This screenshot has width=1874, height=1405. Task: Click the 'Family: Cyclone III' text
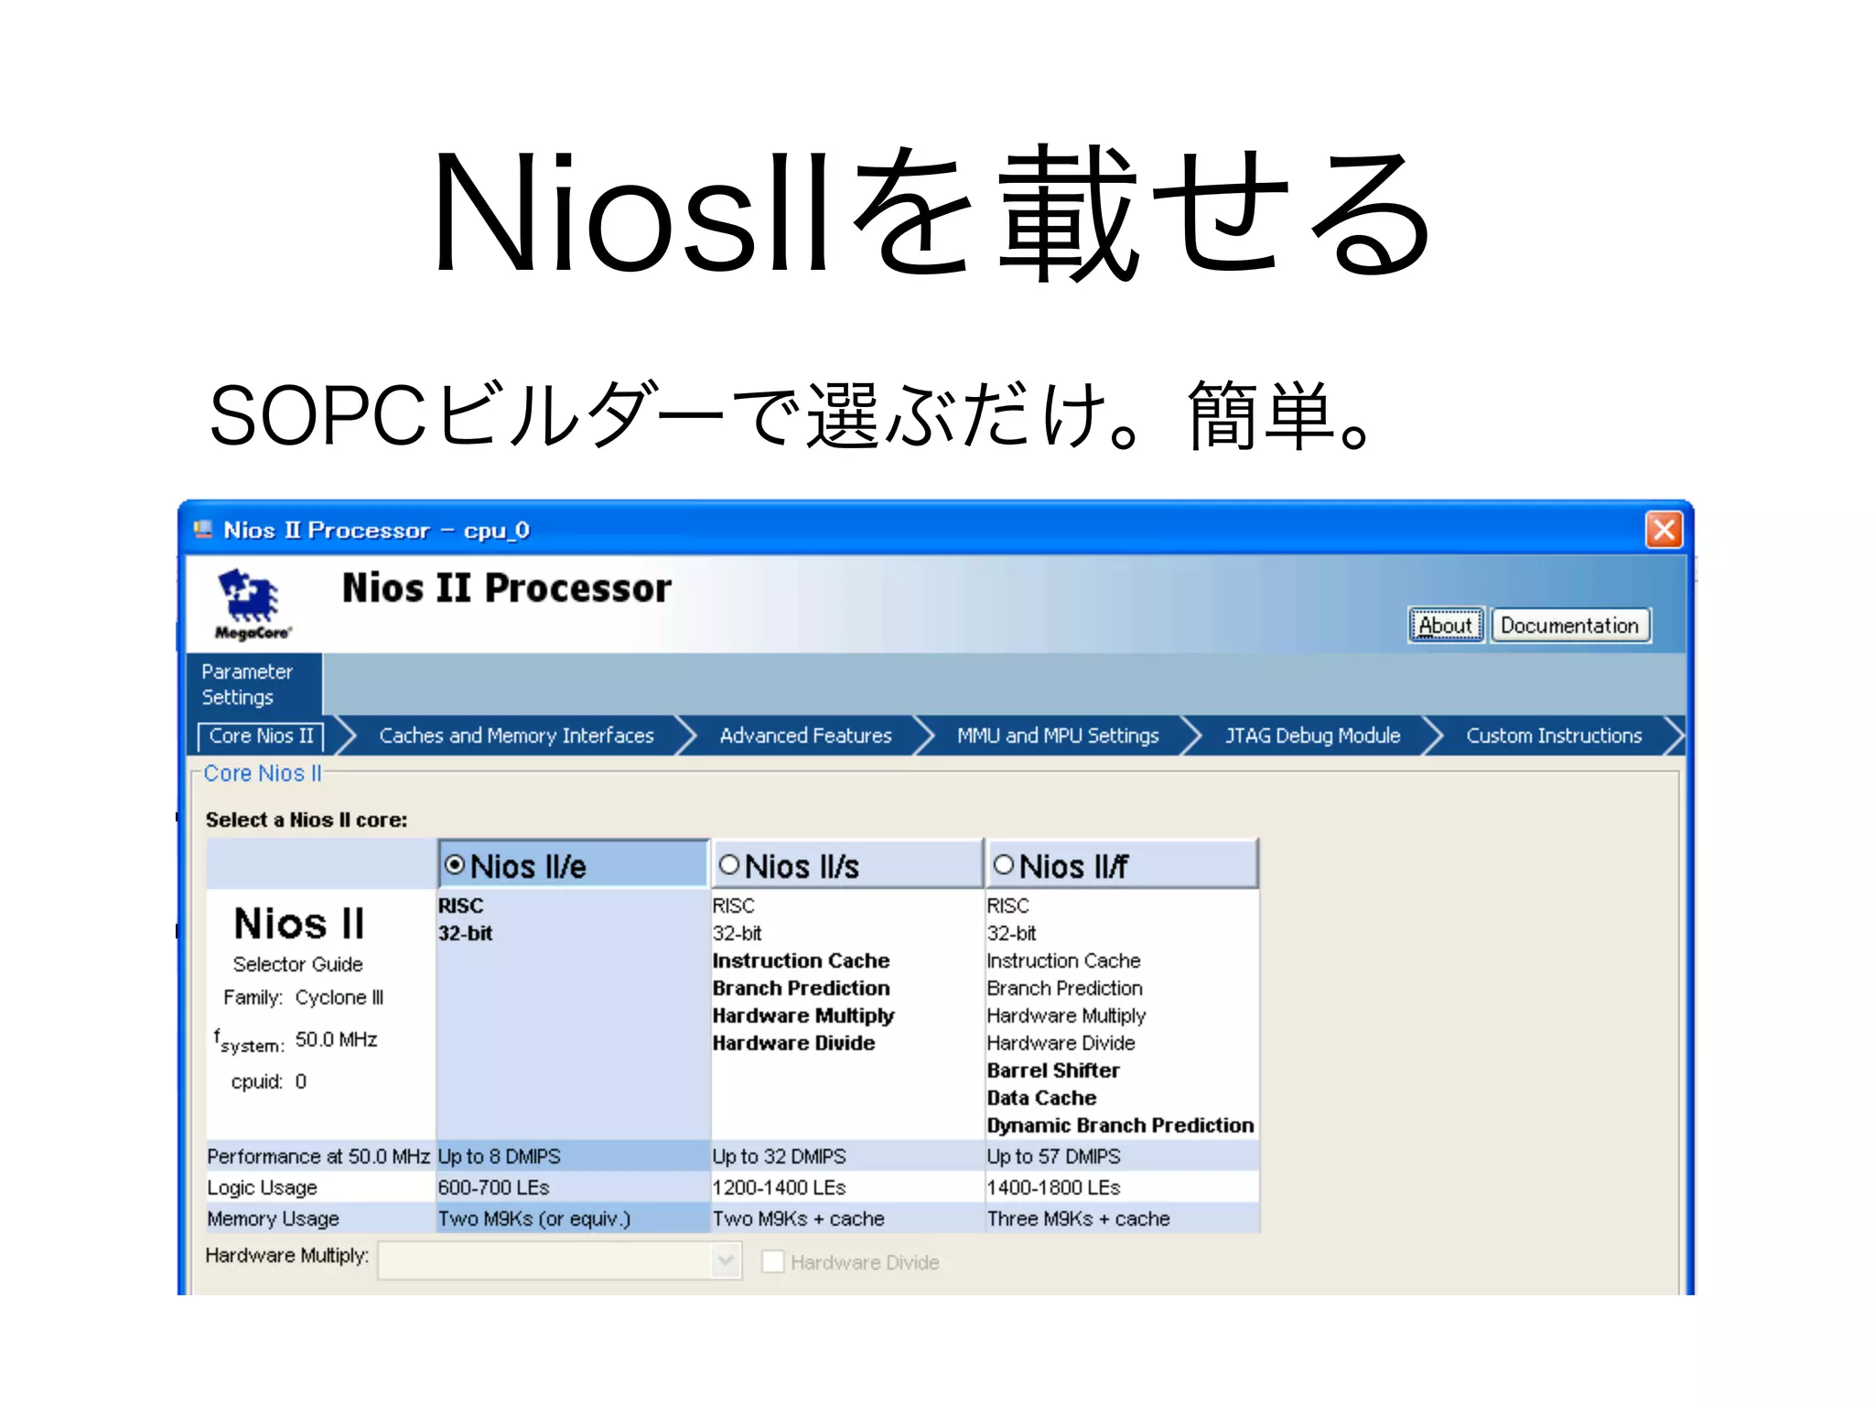coord(303,997)
